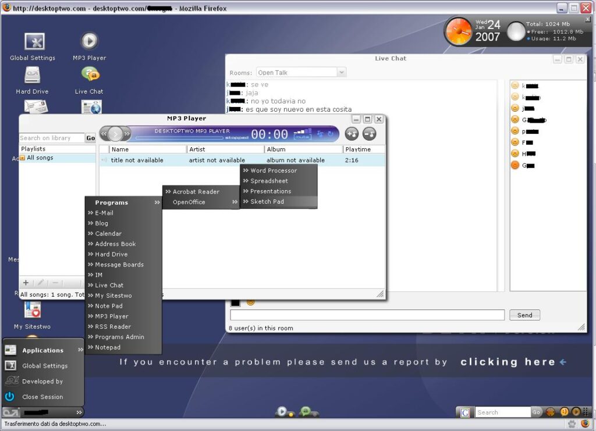The width and height of the screenshot is (596, 431).
Task: Click the MP3 Player track progress bar
Action: 180,138
